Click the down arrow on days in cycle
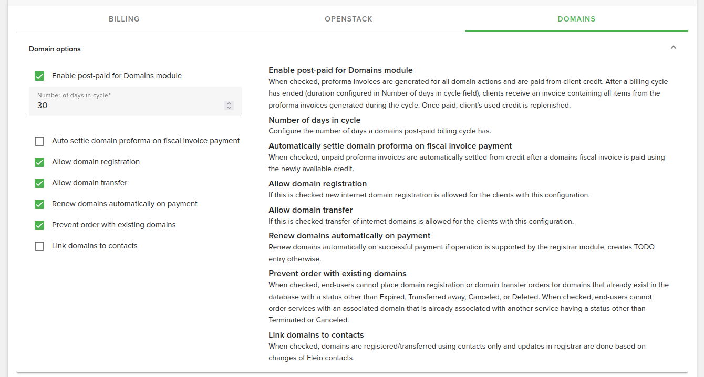Image resolution: width=704 pixels, height=377 pixels. click(229, 108)
